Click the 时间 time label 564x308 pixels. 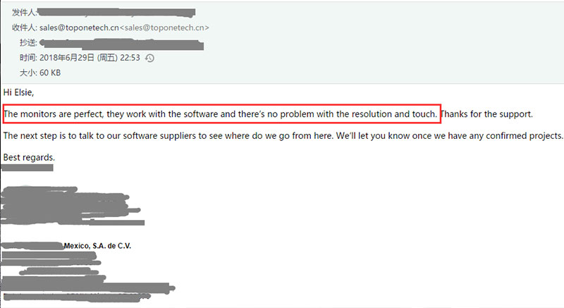27,58
